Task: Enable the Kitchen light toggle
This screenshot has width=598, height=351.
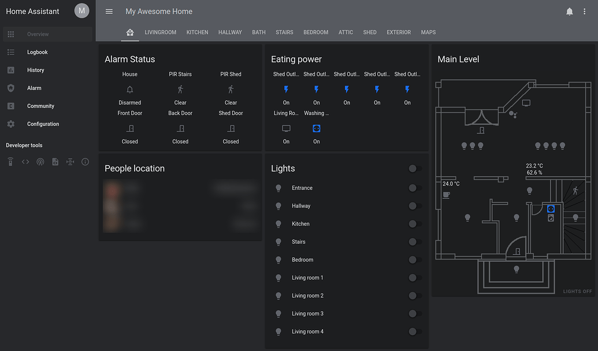Action: click(414, 224)
